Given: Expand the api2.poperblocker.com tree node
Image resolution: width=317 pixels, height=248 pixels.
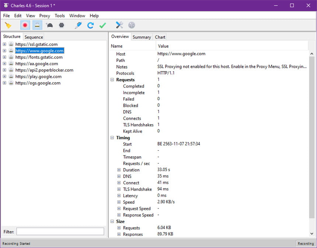Looking at the screenshot, I should click(x=4, y=70).
